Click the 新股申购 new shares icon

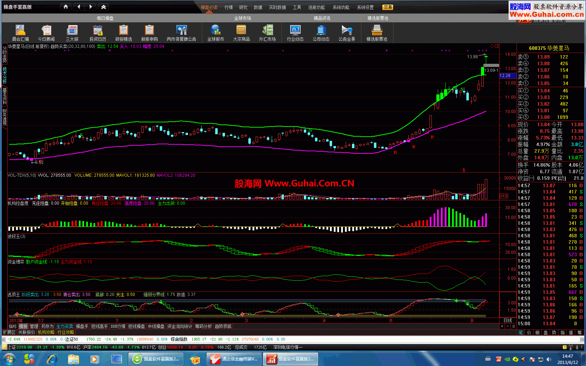pos(149,33)
